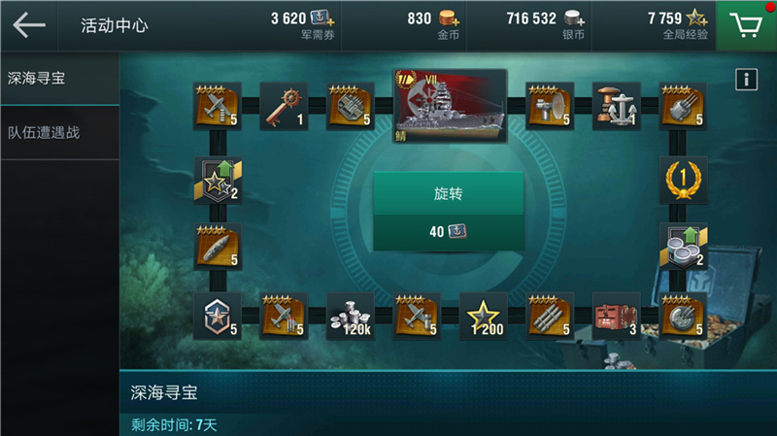Click the red supply crate reward
Screen dimensions: 777x436
coord(617,317)
